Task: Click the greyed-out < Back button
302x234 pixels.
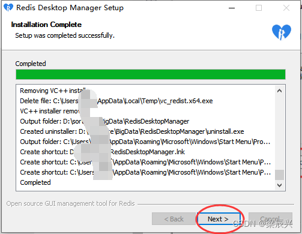Action: pyautogui.click(x=174, y=219)
